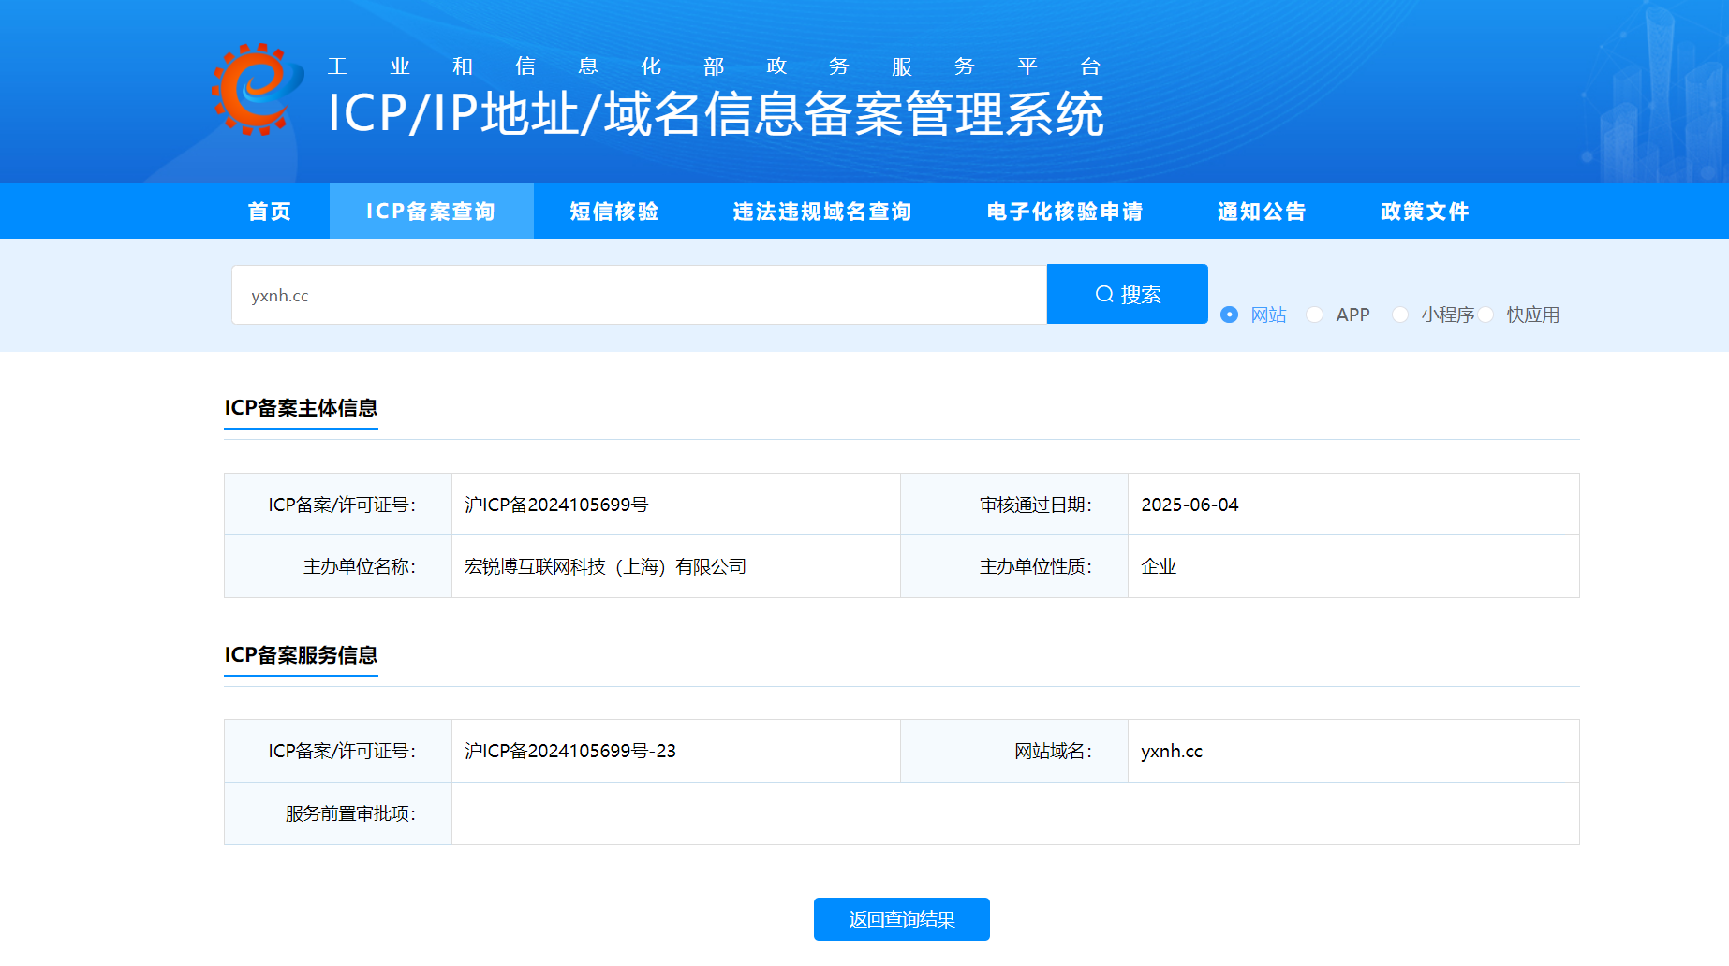The width and height of the screenshot is (1729, 966).
Task: Click the MIIT gear logo icon
Action: pos(257,89)
